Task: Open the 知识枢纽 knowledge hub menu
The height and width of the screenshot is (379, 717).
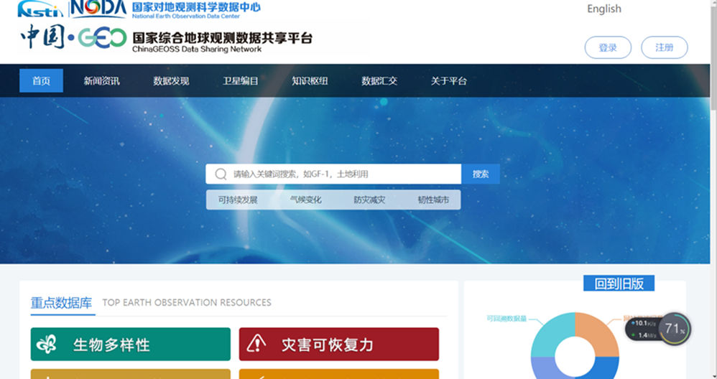Action: click(x=310, y=81)
